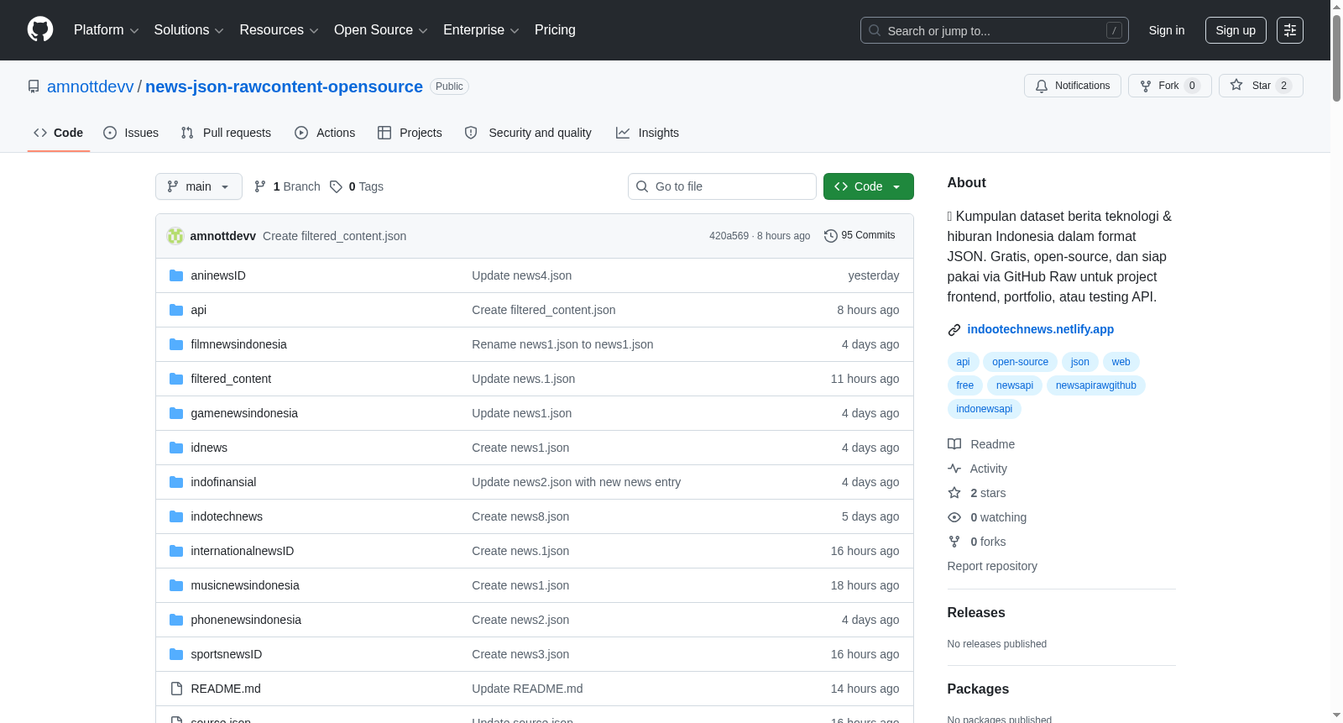This screenshot has height=723, width=1343.
Task: Click the newsapirawgithub topic tag
Action: 1096,385
